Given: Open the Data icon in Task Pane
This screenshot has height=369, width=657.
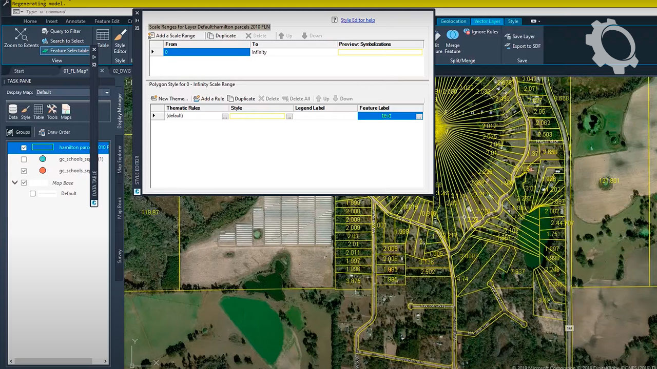Looking at the screenshot, I should coord(13,109).
